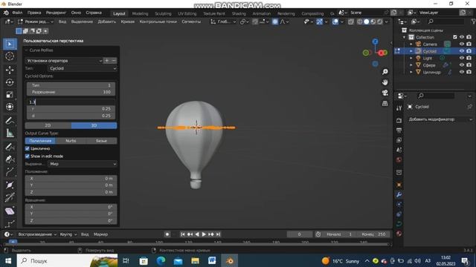Select the curve Pen tool
476x267 pixels.
pyautogui.click(x=10, y=159)
